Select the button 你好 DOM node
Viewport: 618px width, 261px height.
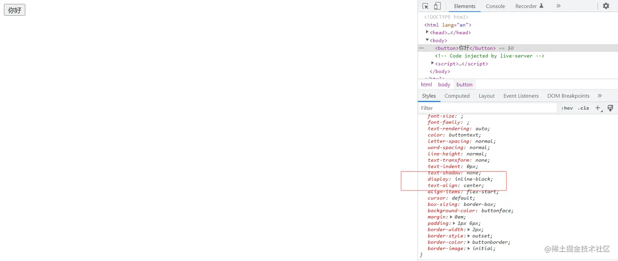click(x=465, y=48)
